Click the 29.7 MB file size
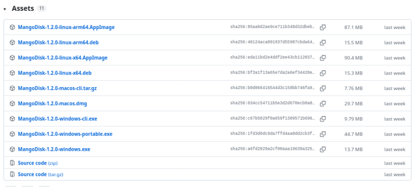The image size is (416, 187). (354, 104)
